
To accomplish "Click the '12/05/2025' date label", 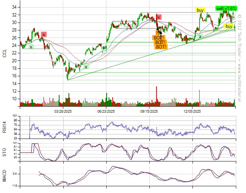I will (192, 112).
